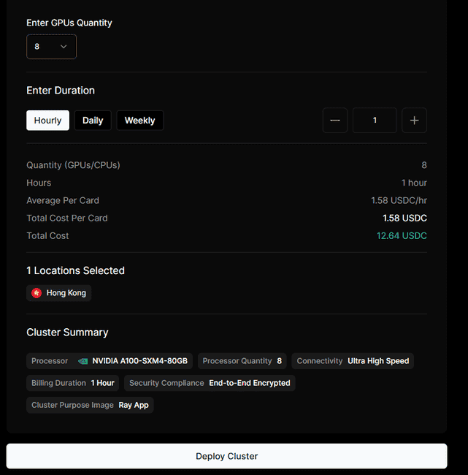468x475 pixels.
Task: Click the Processor Quantity 8 chip
Action: click(x=242, y=361)
